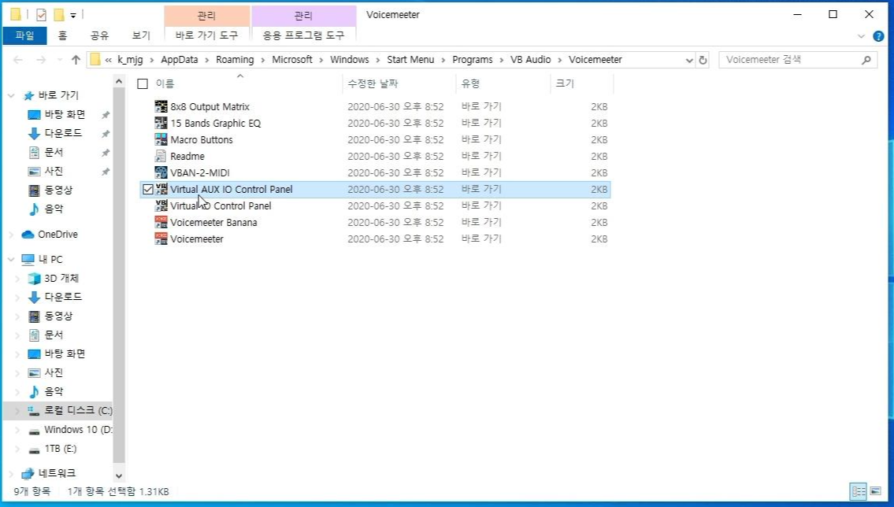Click the Start Menu breadcrumb segment
The width and height of the screenshot is (894, 507).
point(410,60)
